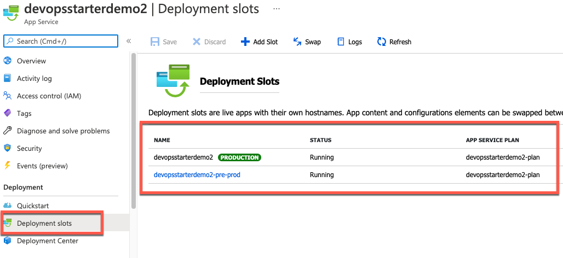Click the sidebar vertical scrollbar
This screenshot has height=258, width=563.
pyautogui.click(x=134, y=131)
